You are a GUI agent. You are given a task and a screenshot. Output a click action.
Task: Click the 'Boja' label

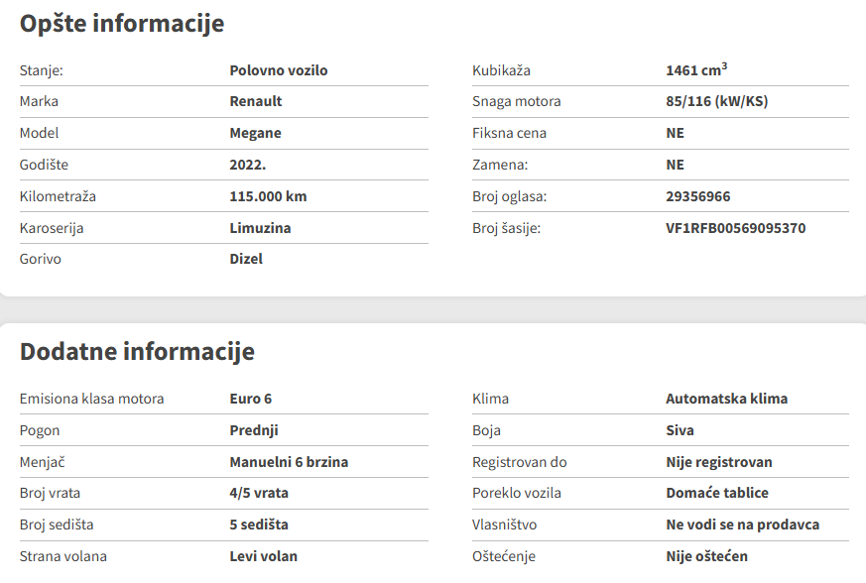pyautogui.click(x=487, y=430)
